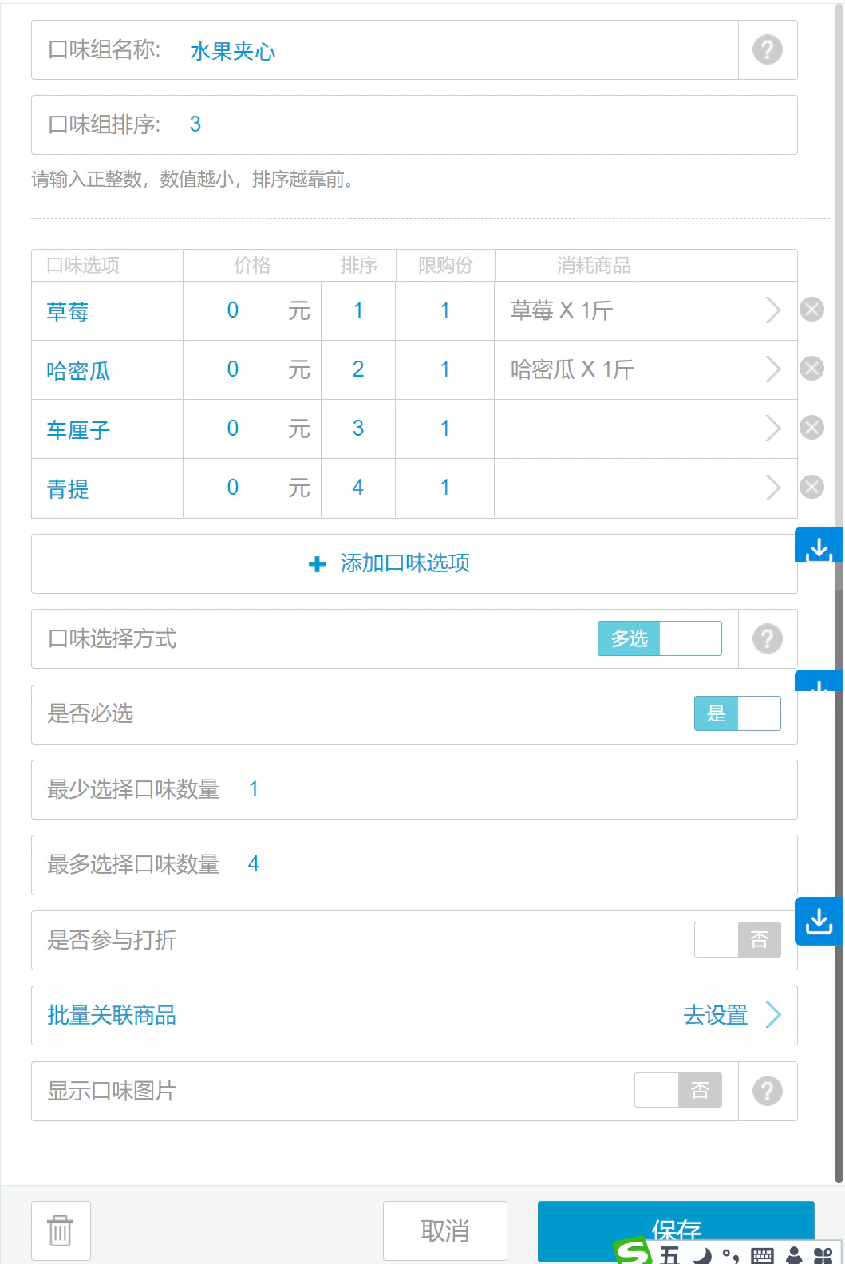Click 添加口味选项 button
Screen dimensions: 845x1264
[x=414, y=563]
